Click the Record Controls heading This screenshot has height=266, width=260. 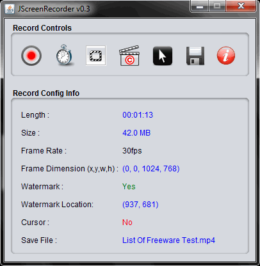coord(42,28)
